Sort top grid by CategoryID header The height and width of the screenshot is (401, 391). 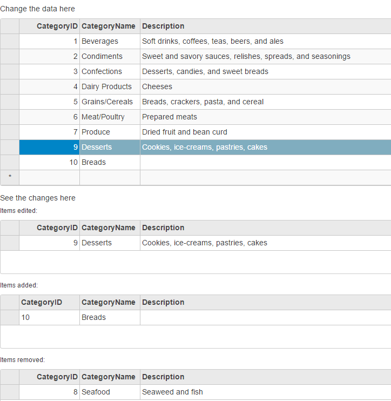pos(50,26)
